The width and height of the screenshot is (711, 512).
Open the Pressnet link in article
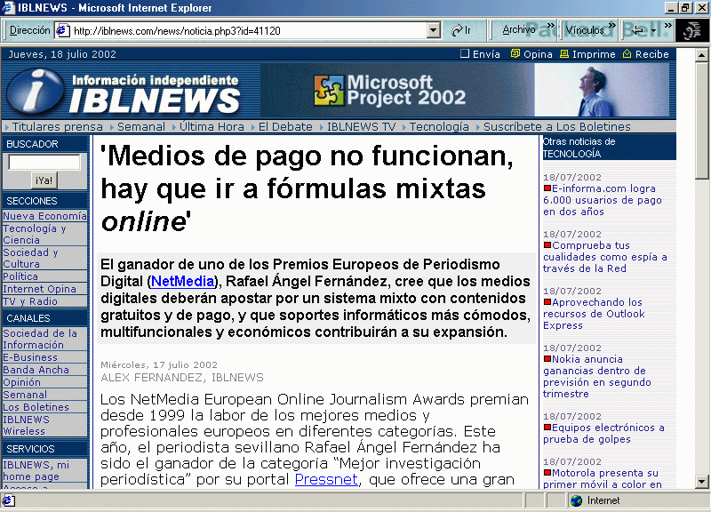pyautogui.click(x=326, y=479)
